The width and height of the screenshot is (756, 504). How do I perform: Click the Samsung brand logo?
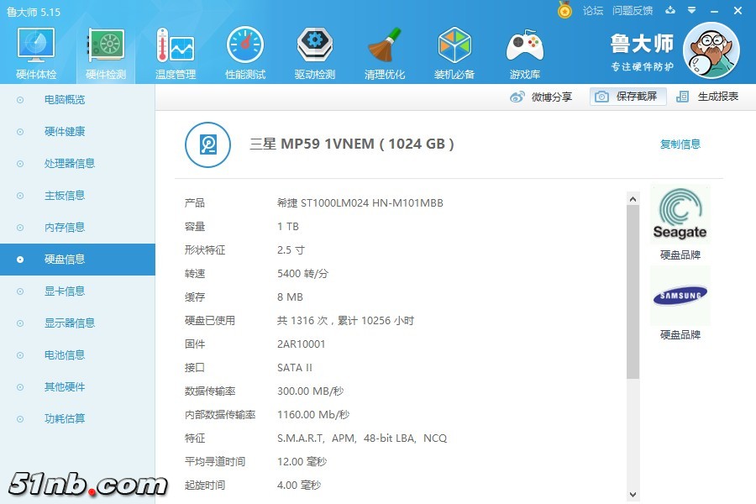[x=680, y=295]
